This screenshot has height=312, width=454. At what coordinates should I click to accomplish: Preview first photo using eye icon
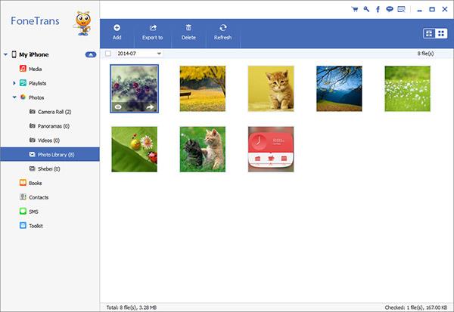point(117,108)
